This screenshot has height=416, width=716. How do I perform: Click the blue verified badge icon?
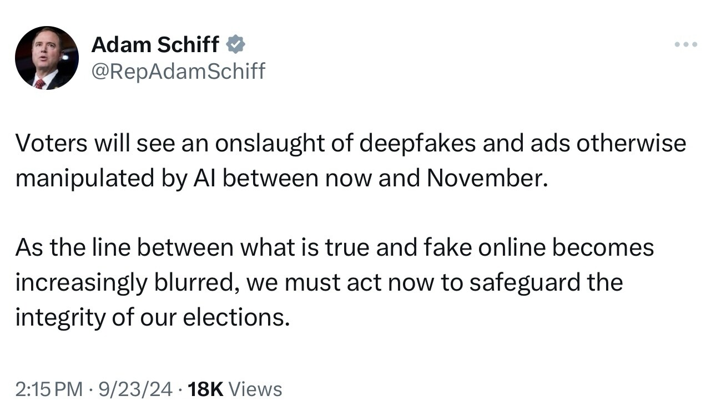pyautogui.click(x=236, y=44)
